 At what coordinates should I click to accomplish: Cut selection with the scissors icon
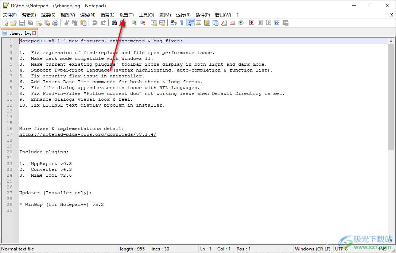[x=67, y=23]
